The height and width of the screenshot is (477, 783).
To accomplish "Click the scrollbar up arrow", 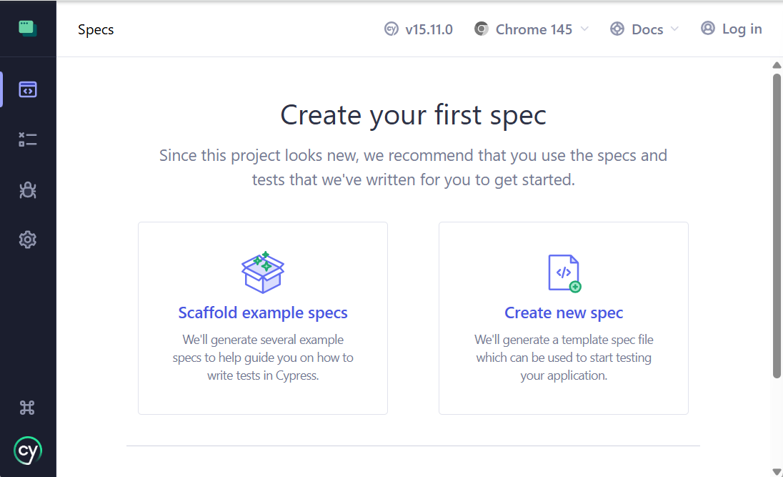I will click(x=777, y=66).
